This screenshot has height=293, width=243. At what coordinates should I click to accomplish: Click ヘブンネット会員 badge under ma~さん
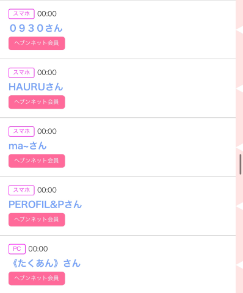37,161
